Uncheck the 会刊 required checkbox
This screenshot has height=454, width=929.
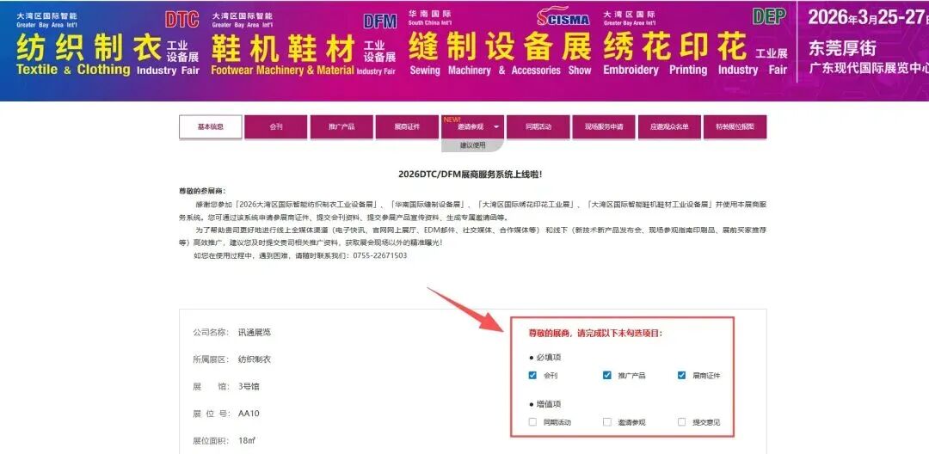click(x=533, y=376)
